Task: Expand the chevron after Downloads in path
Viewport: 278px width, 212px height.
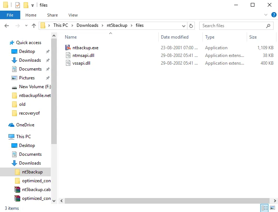Action: tap(102, 26)
